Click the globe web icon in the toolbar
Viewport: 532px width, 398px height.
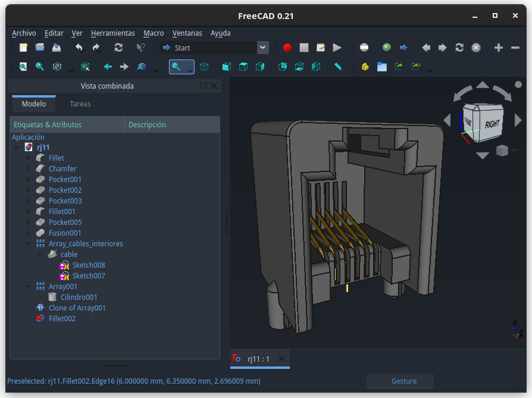click(x=387, y=48)
